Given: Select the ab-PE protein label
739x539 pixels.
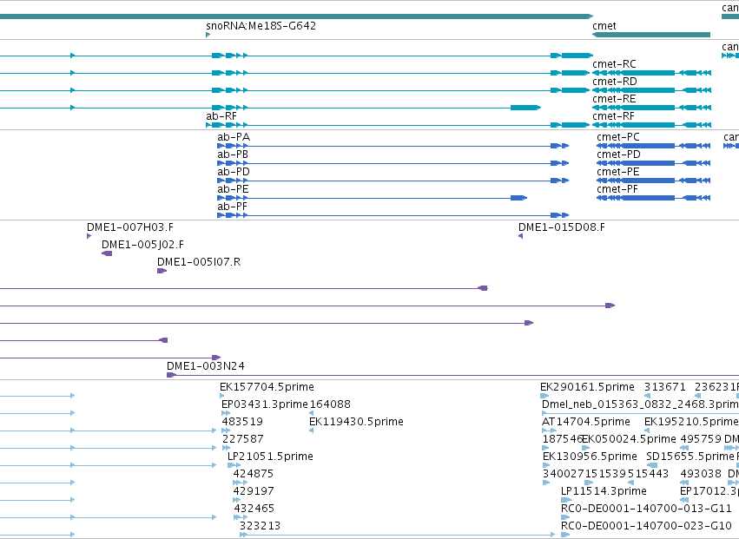Looking at the screenshot, I should coord(233,189).
